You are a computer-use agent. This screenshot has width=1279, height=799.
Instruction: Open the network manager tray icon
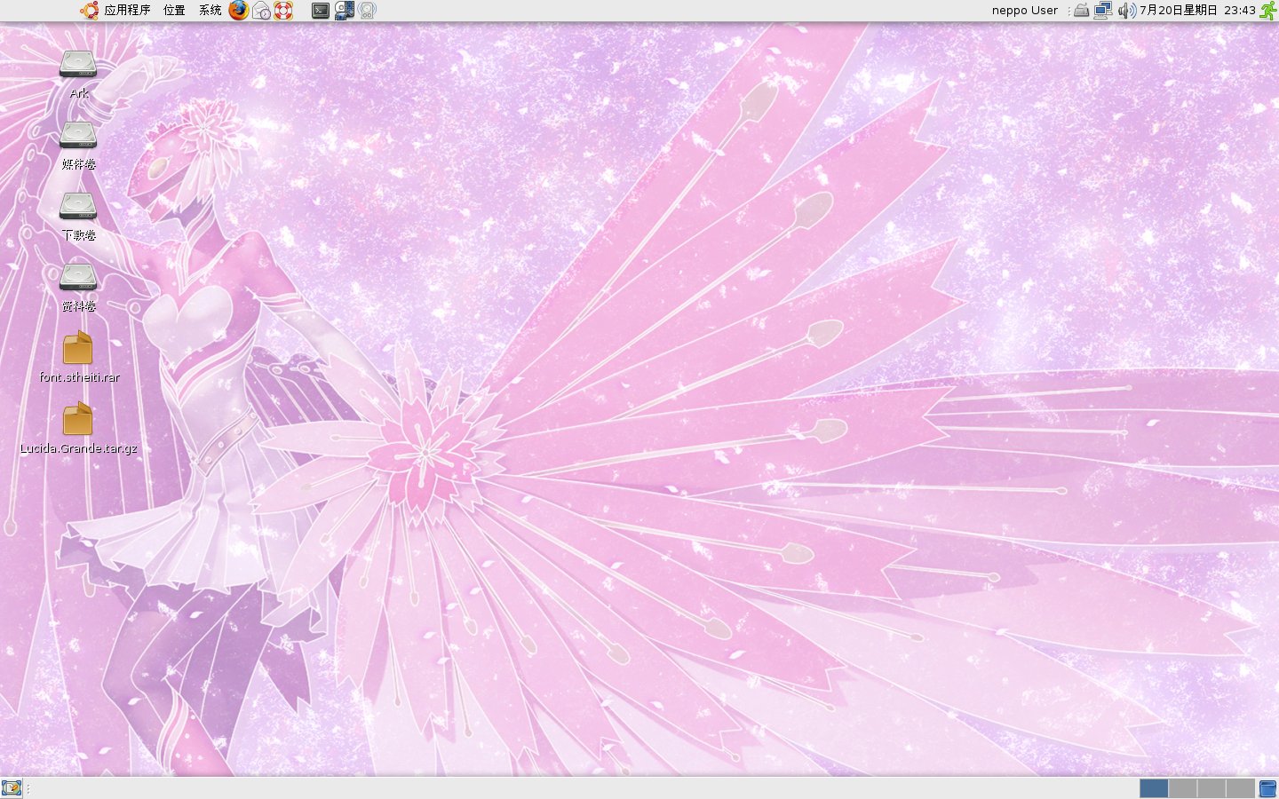click(x=1103, y=11)
